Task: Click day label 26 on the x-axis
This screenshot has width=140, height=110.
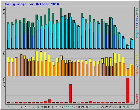Action: pyautogui.click(x=111, y=107)
